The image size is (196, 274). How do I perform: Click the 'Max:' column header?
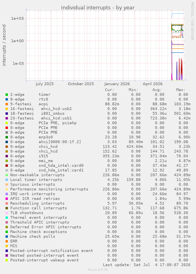(x=181, y=90)
